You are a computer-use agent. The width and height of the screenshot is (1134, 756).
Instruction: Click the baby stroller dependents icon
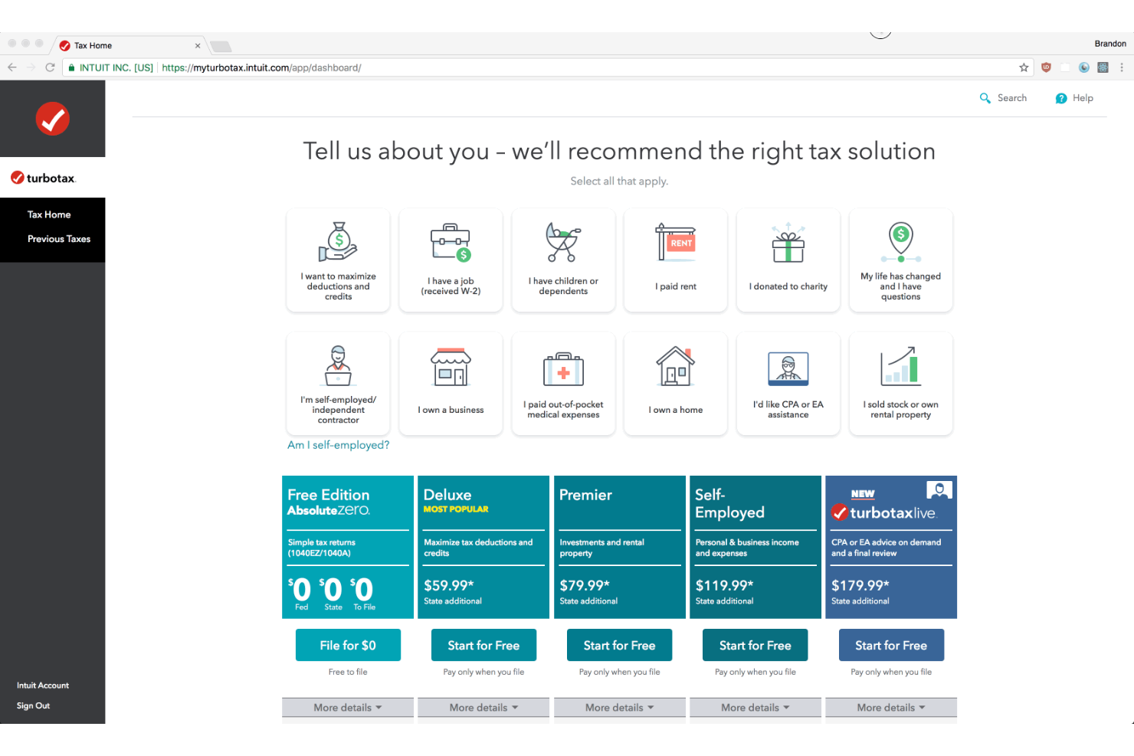pyautogui.click(x=563, y=242)
